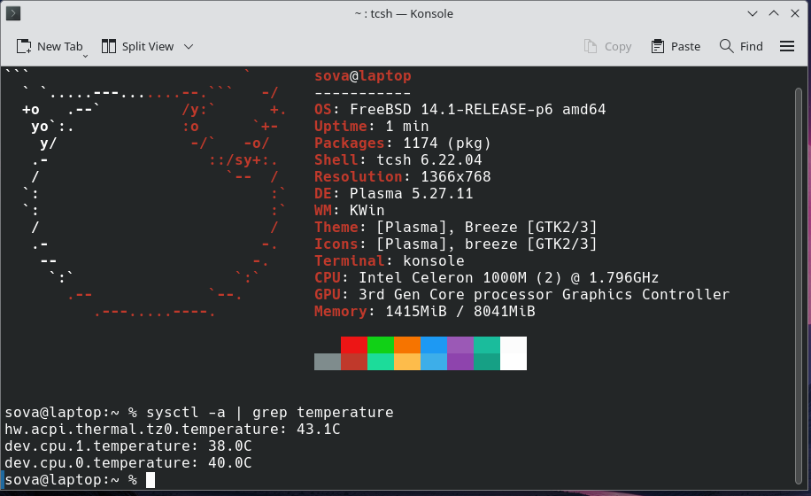The height and width of the screenshot is (496, 811).
Task: Click the Packages 1174 (pkg) line
Action: coord(402,143)
